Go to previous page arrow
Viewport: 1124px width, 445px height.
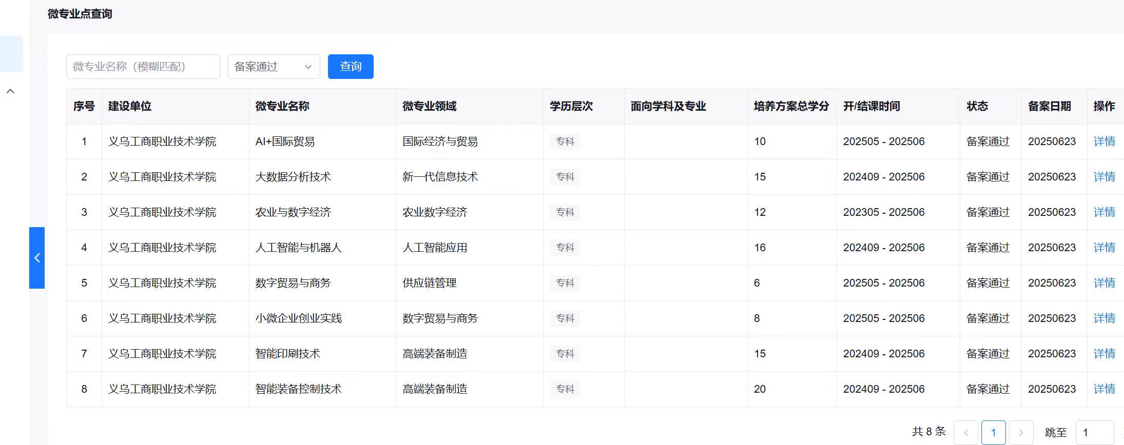(966, 432)
